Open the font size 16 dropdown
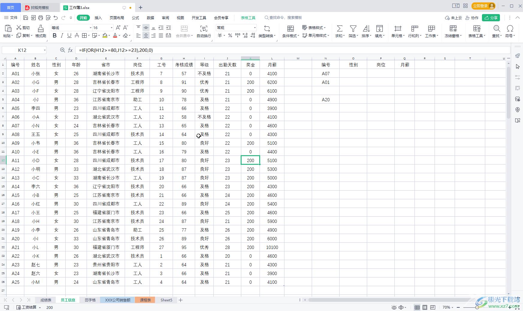Screen dimensions: 523x311 coord(111,28)
